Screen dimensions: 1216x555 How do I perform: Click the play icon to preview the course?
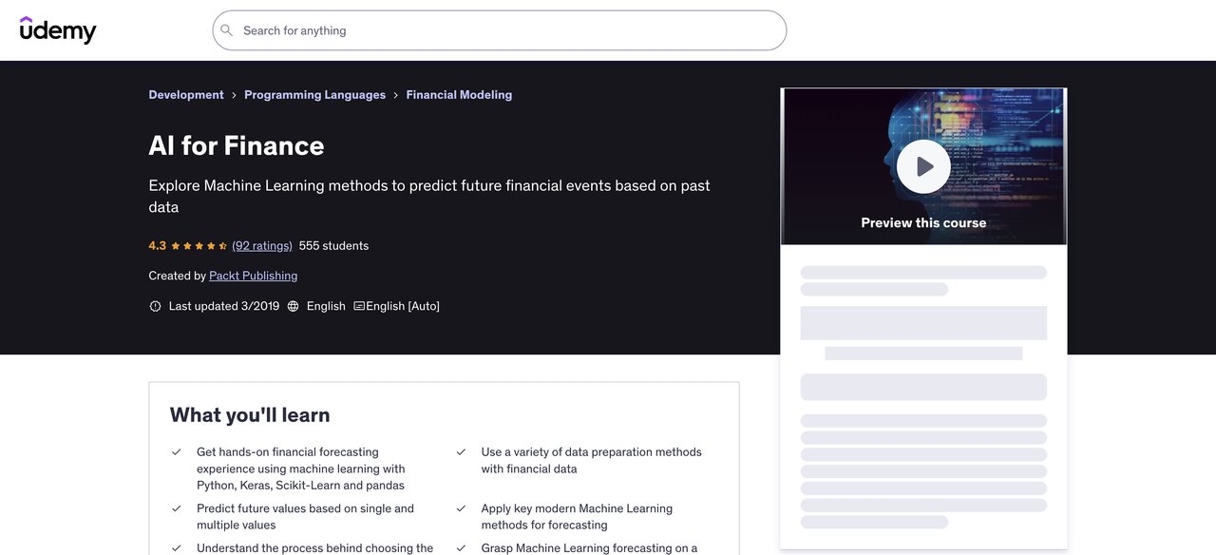pos(922,165)
